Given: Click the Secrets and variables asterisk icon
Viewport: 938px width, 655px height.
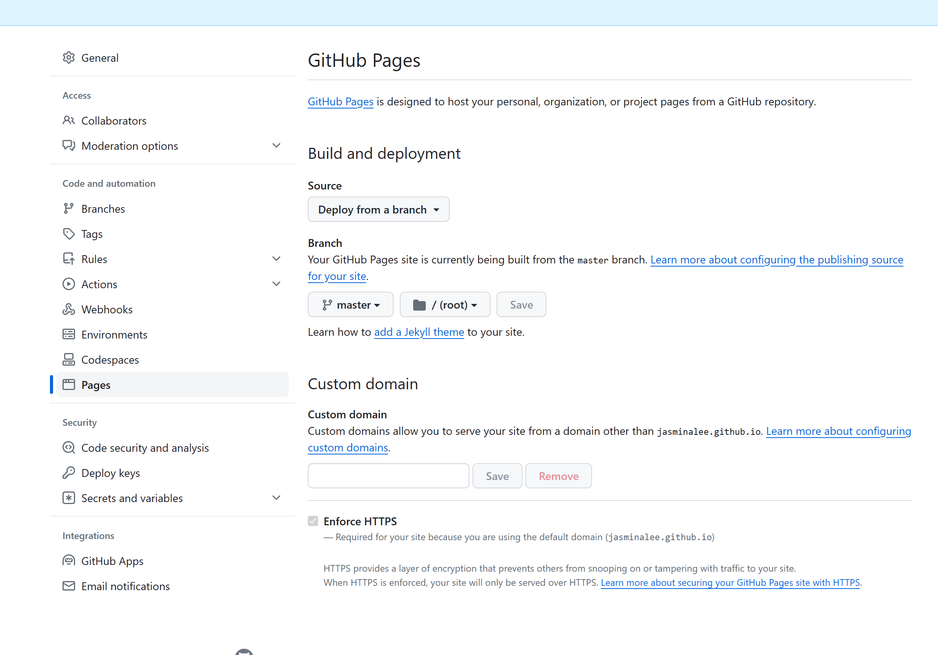Looking at the screenshot, I should pyautogui.click(x=69, y=498).
